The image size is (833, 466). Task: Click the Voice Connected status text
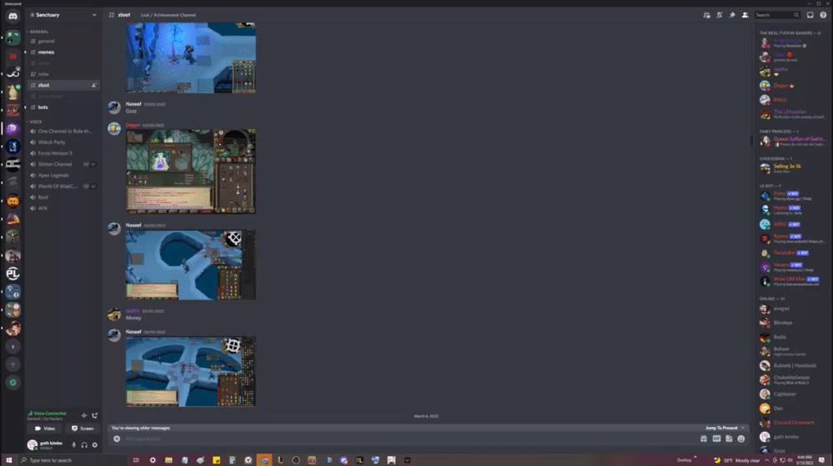(49, 414)
